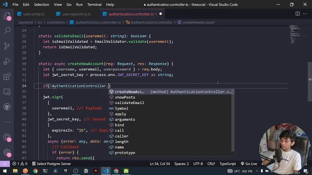
Task: Open File Explorer from the taskbar
Action: click(x=15, y=171)
